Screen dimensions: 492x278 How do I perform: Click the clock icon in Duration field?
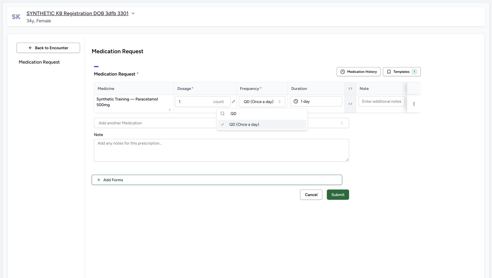296,101
